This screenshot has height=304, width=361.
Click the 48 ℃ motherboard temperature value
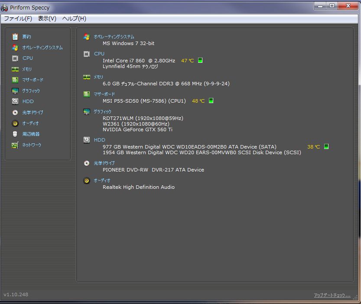tap(198, 101)
